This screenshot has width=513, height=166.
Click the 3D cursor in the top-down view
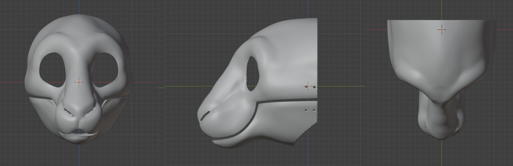442,30
